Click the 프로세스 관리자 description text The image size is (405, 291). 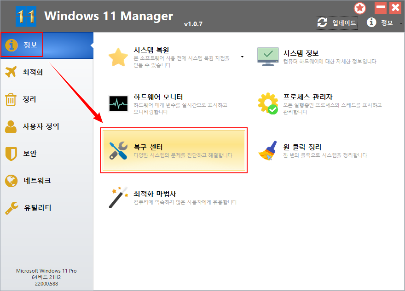[332, 108]
